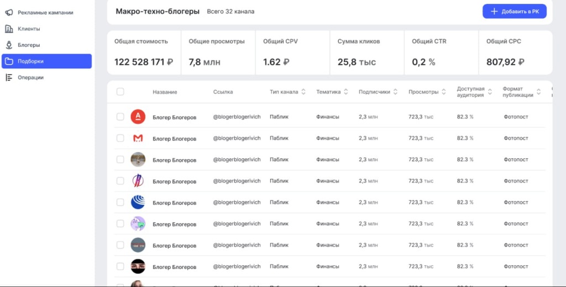Check the box for the first blogger row
566x287 pixels.
coord(120,116)
